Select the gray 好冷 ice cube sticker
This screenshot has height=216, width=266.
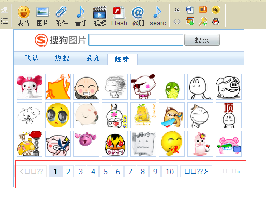(x=143, y=144)
